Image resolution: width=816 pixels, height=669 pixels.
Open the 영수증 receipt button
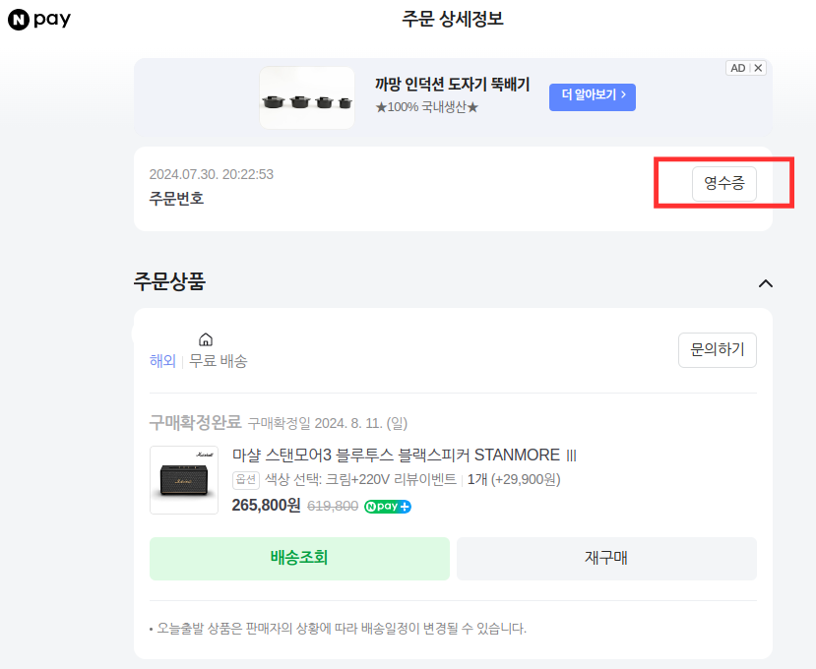pyautogui.click(x=723, y=183)
